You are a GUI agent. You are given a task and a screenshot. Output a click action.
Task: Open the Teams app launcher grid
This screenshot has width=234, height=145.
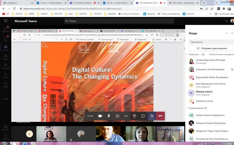click(5, 21)
